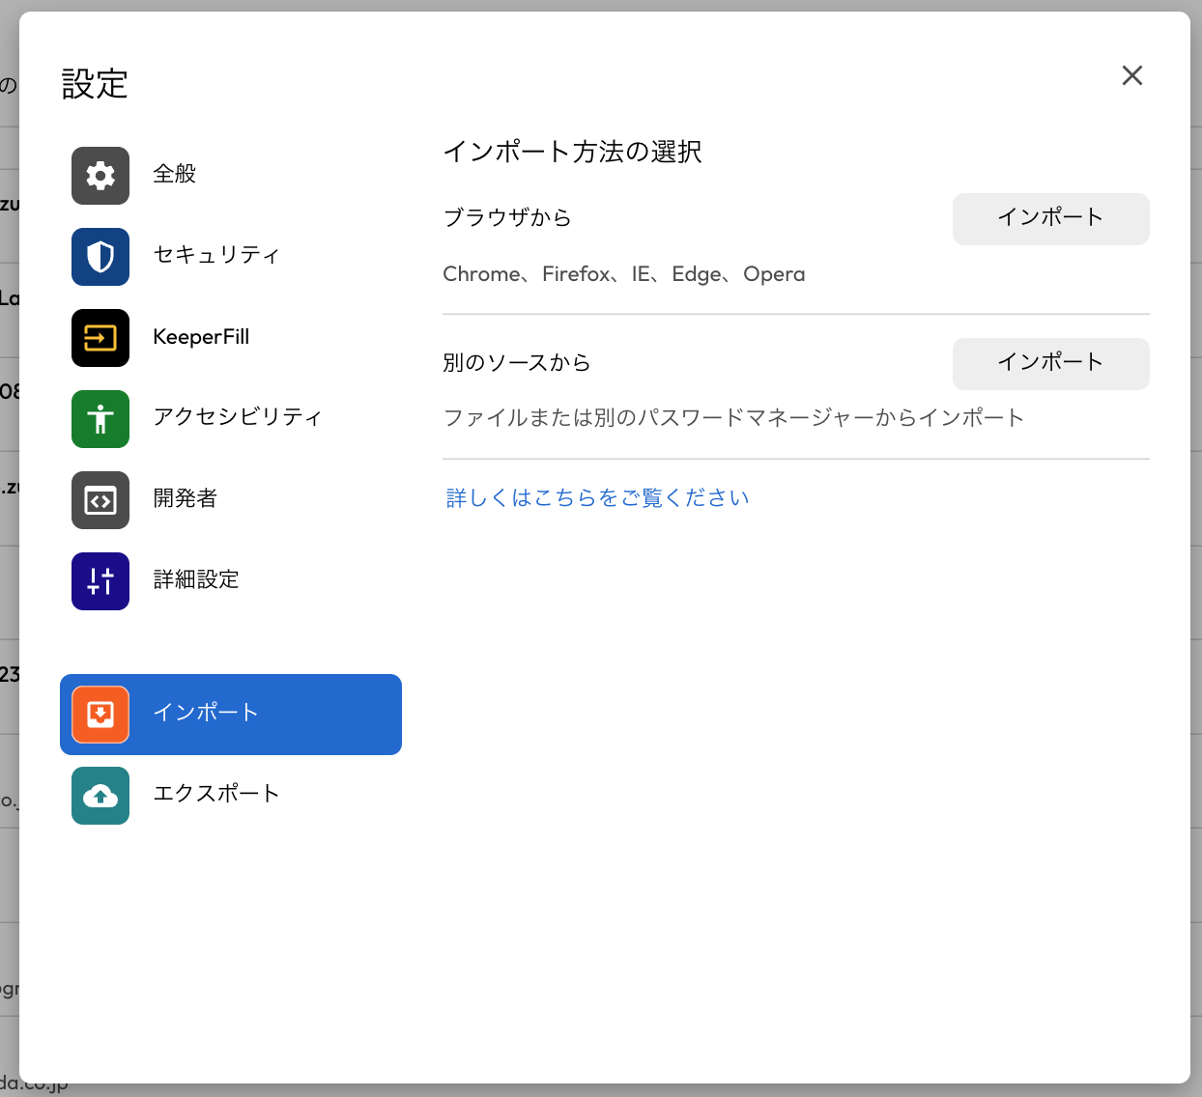Select the KeeperFill text label
This screenshot has height=1097, width=1202.
[x=201, y=337]
